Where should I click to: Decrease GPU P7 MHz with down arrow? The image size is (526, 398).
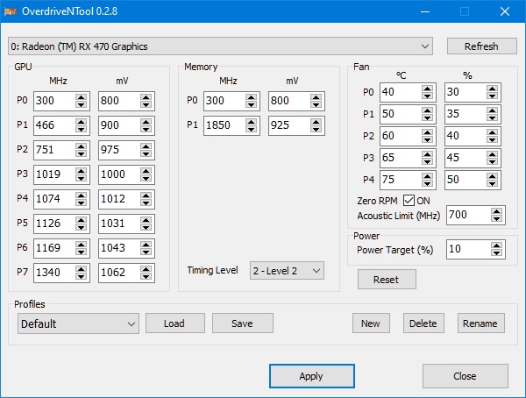[x=81, y=276]
